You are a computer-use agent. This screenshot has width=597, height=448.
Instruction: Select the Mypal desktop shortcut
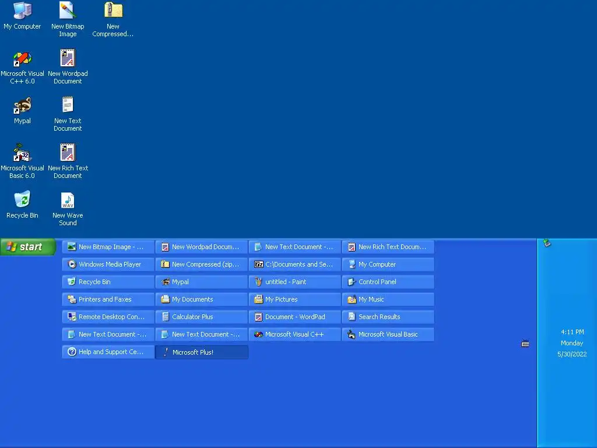coord(22,111)
